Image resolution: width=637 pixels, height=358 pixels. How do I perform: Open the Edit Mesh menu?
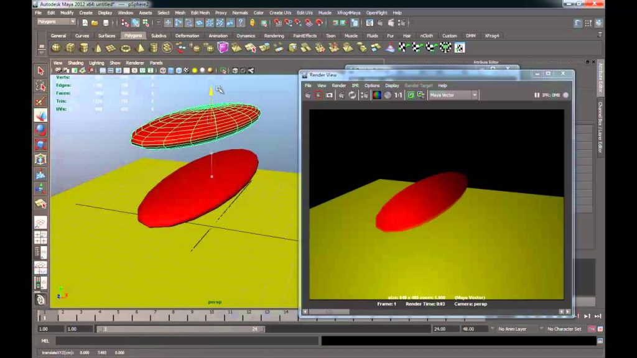tap(200, 12)
